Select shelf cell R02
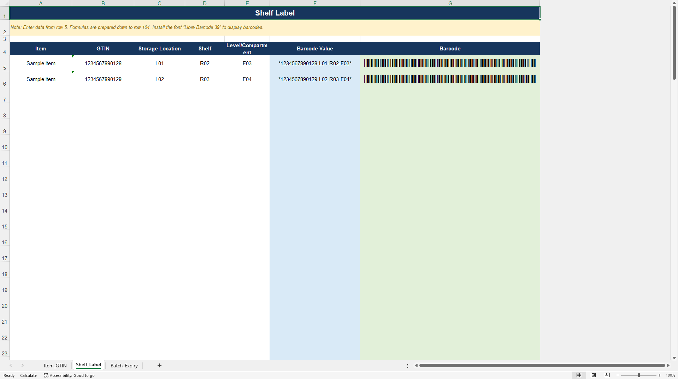 pos(205,63)
